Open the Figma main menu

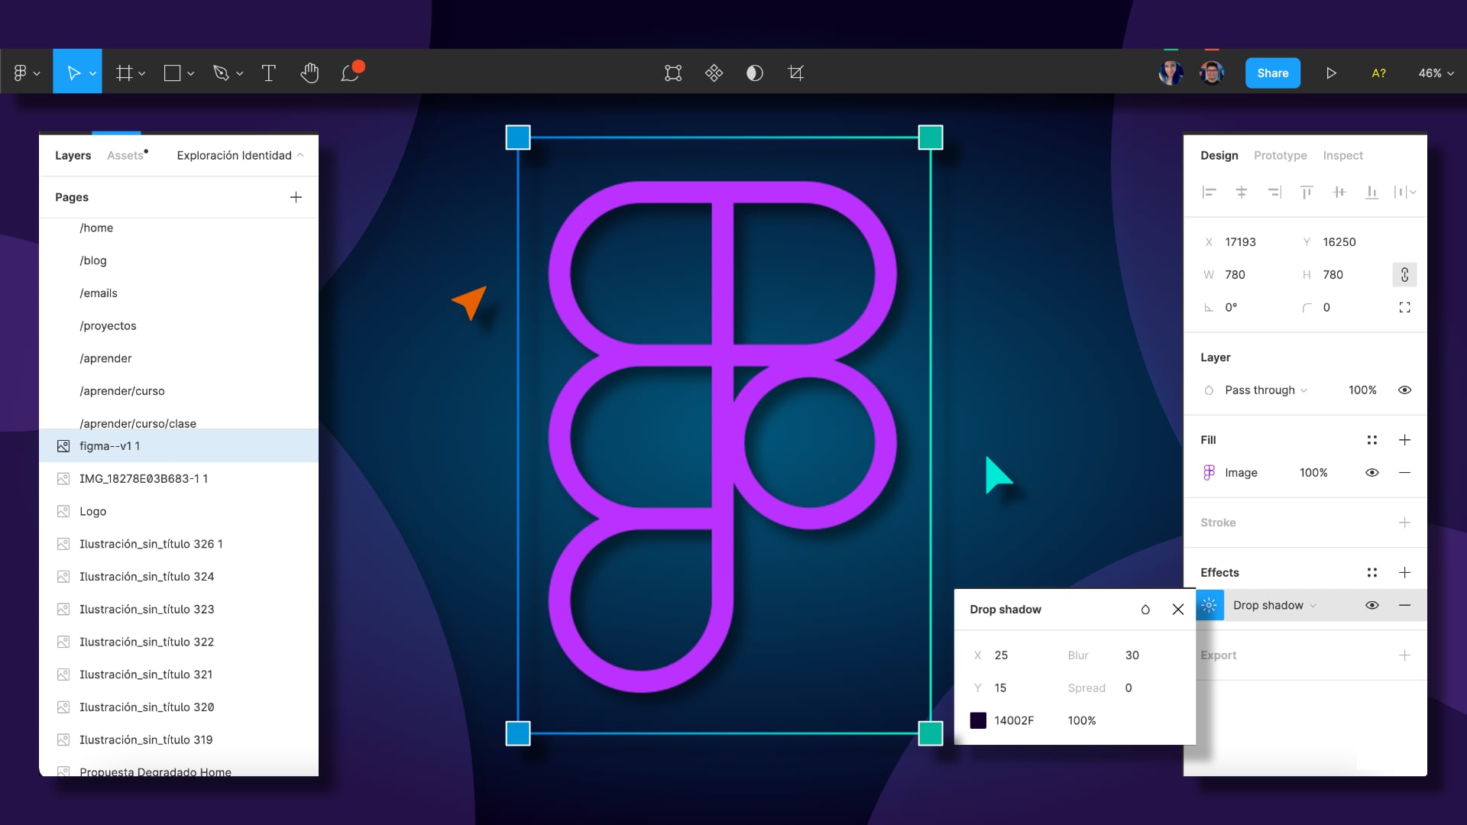pos(22,73)
